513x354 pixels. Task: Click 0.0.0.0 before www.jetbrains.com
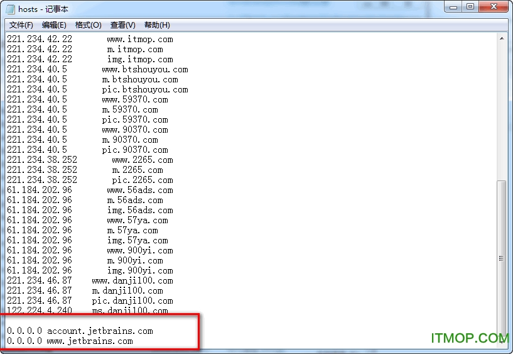click(x=24, y=341)
